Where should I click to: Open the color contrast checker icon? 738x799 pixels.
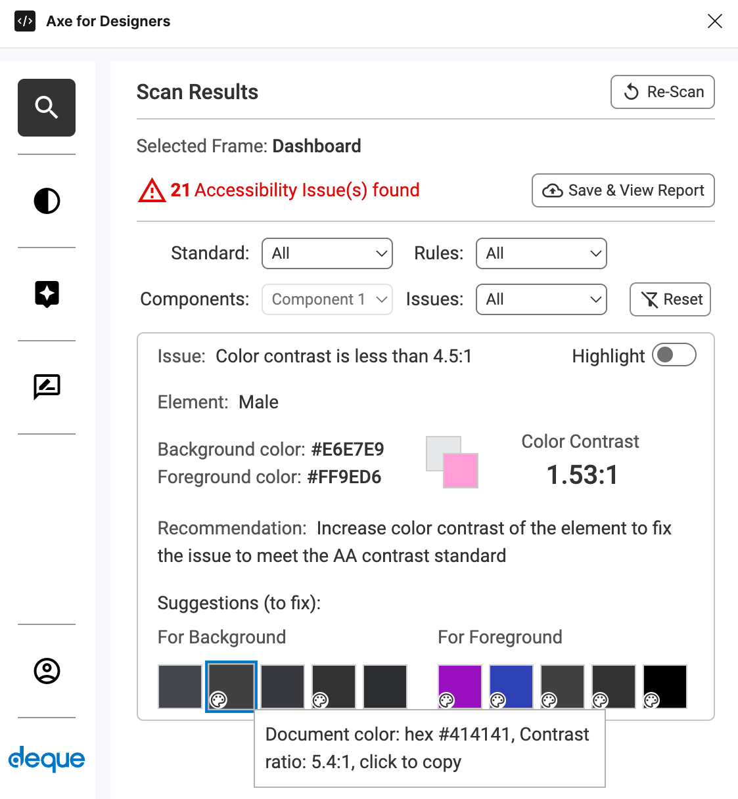(47, 201)
